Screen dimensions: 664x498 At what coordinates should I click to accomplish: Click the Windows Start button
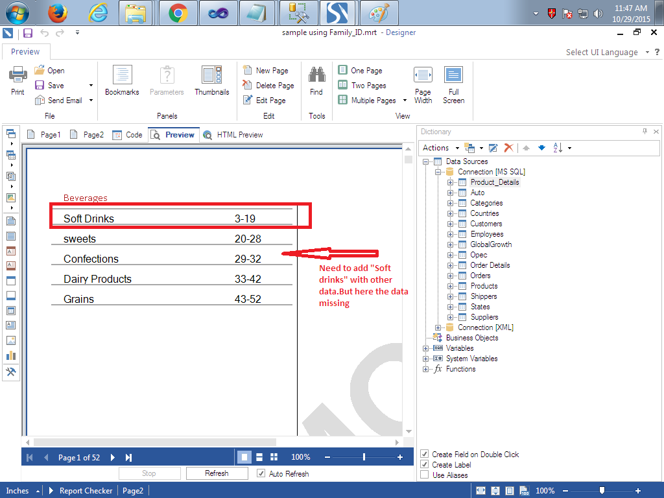pos(18,13)
